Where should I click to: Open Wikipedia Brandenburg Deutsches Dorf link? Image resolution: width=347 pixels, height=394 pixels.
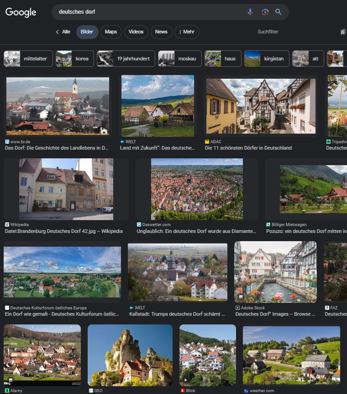point(63,231)
